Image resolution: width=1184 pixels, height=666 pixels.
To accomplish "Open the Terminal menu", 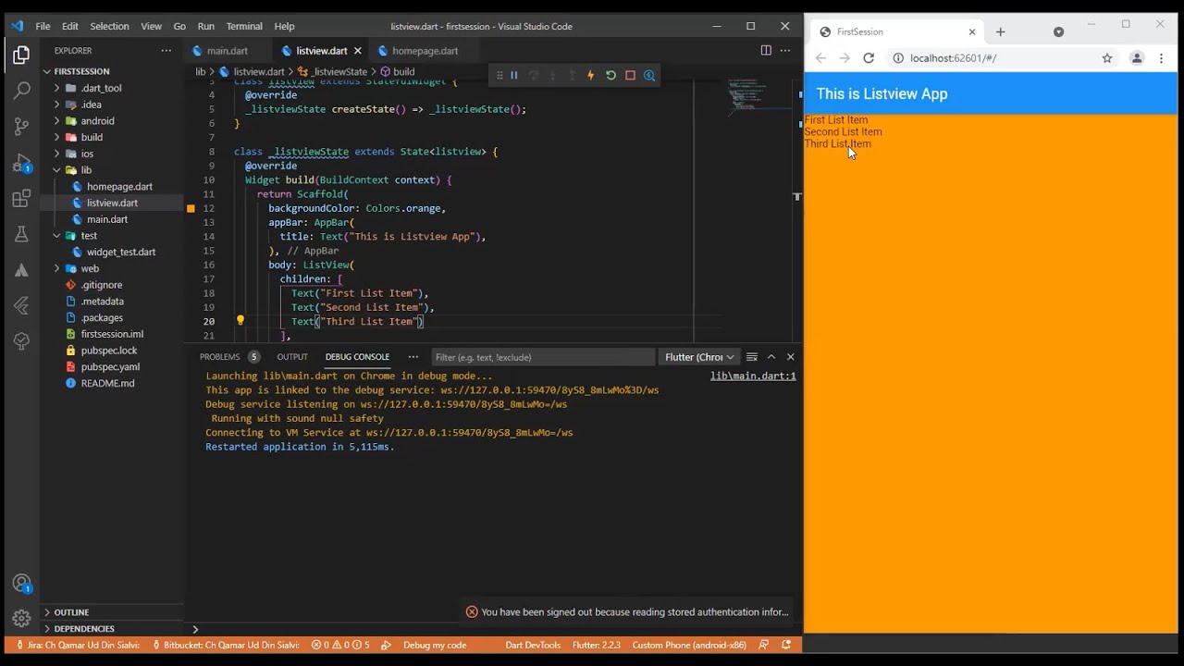I will coord(244,26).
